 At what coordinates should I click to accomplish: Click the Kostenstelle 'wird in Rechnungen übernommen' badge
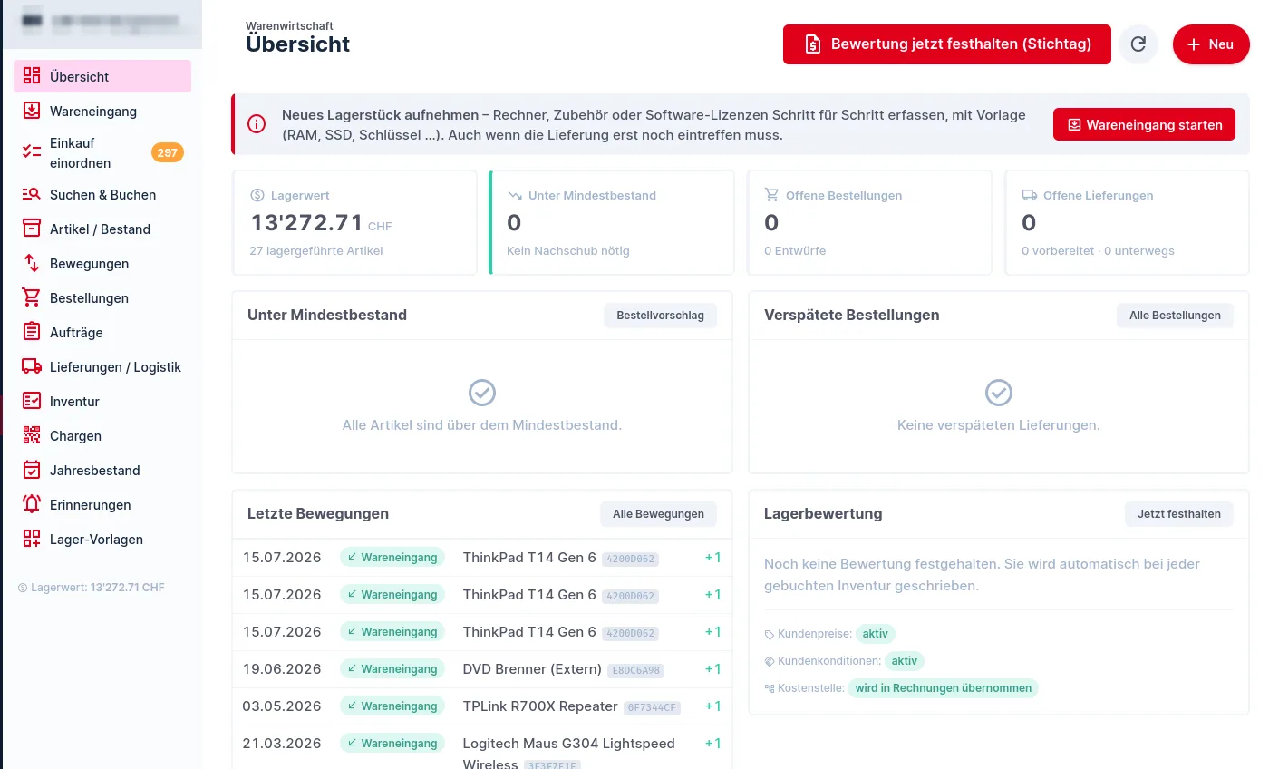[943, 688]
